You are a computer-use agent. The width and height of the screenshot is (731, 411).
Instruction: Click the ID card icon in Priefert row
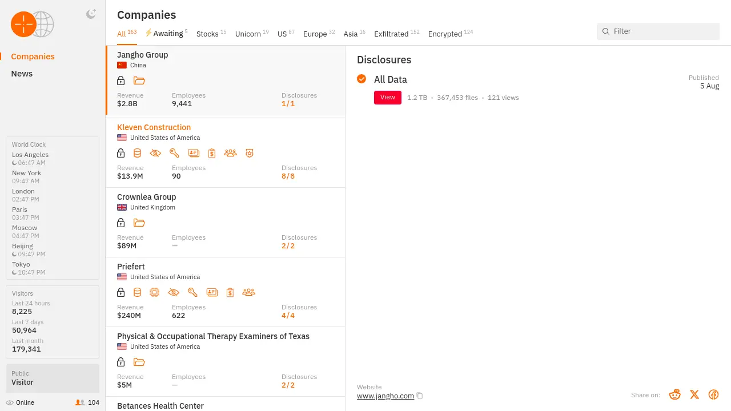[212, 292]
